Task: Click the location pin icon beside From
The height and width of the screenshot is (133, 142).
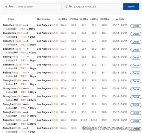Action: pos(6,7)
